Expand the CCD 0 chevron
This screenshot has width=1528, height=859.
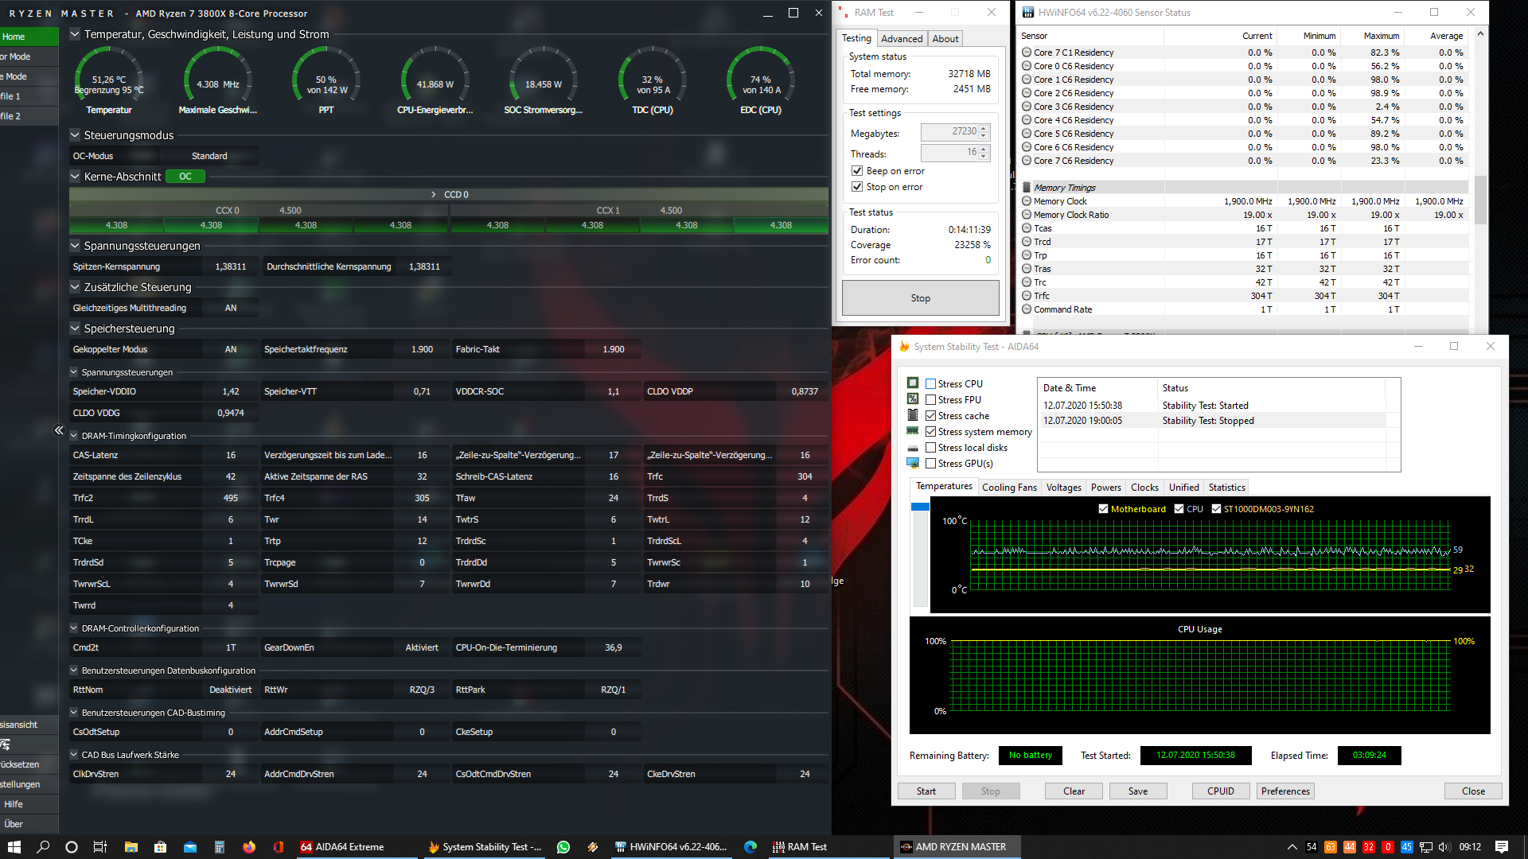(x=434, y=195)
